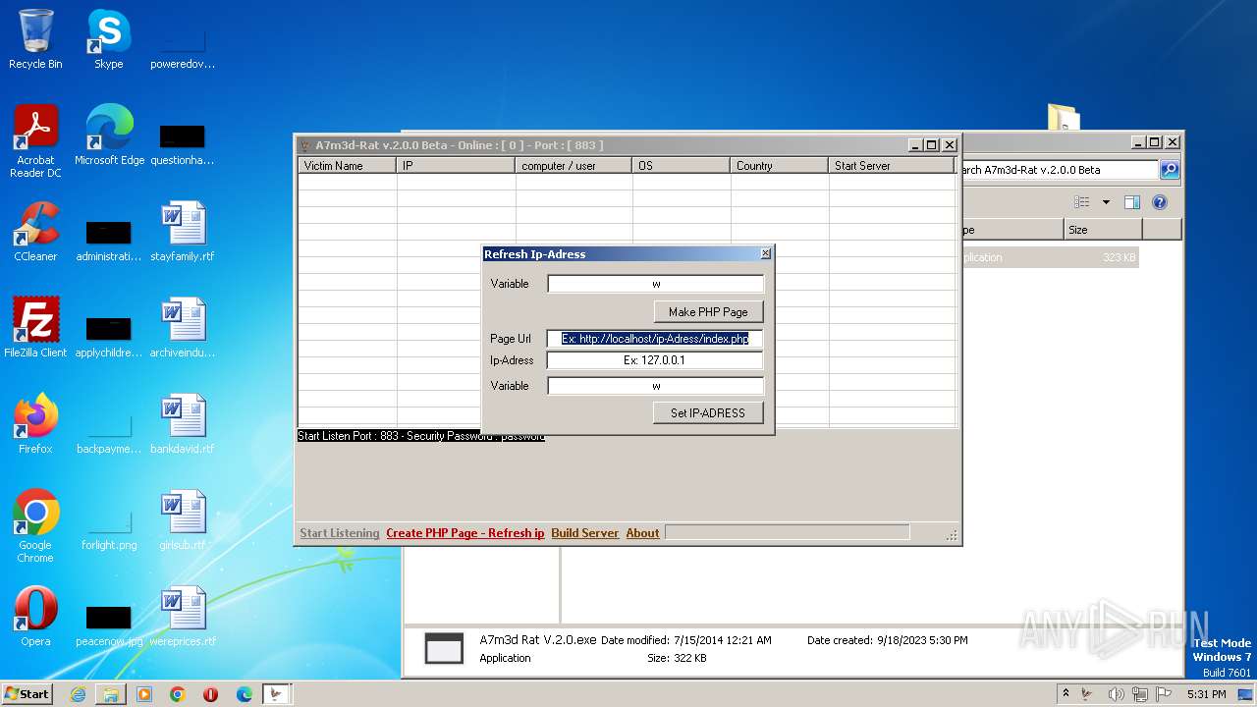This screenshot has width=1257, height=707.
Task: Open the Recycle Bin desktop icon
Action: pos(35,39)
